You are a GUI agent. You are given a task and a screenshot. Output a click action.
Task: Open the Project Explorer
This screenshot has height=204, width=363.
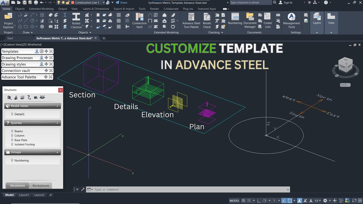tap(9, 21)
